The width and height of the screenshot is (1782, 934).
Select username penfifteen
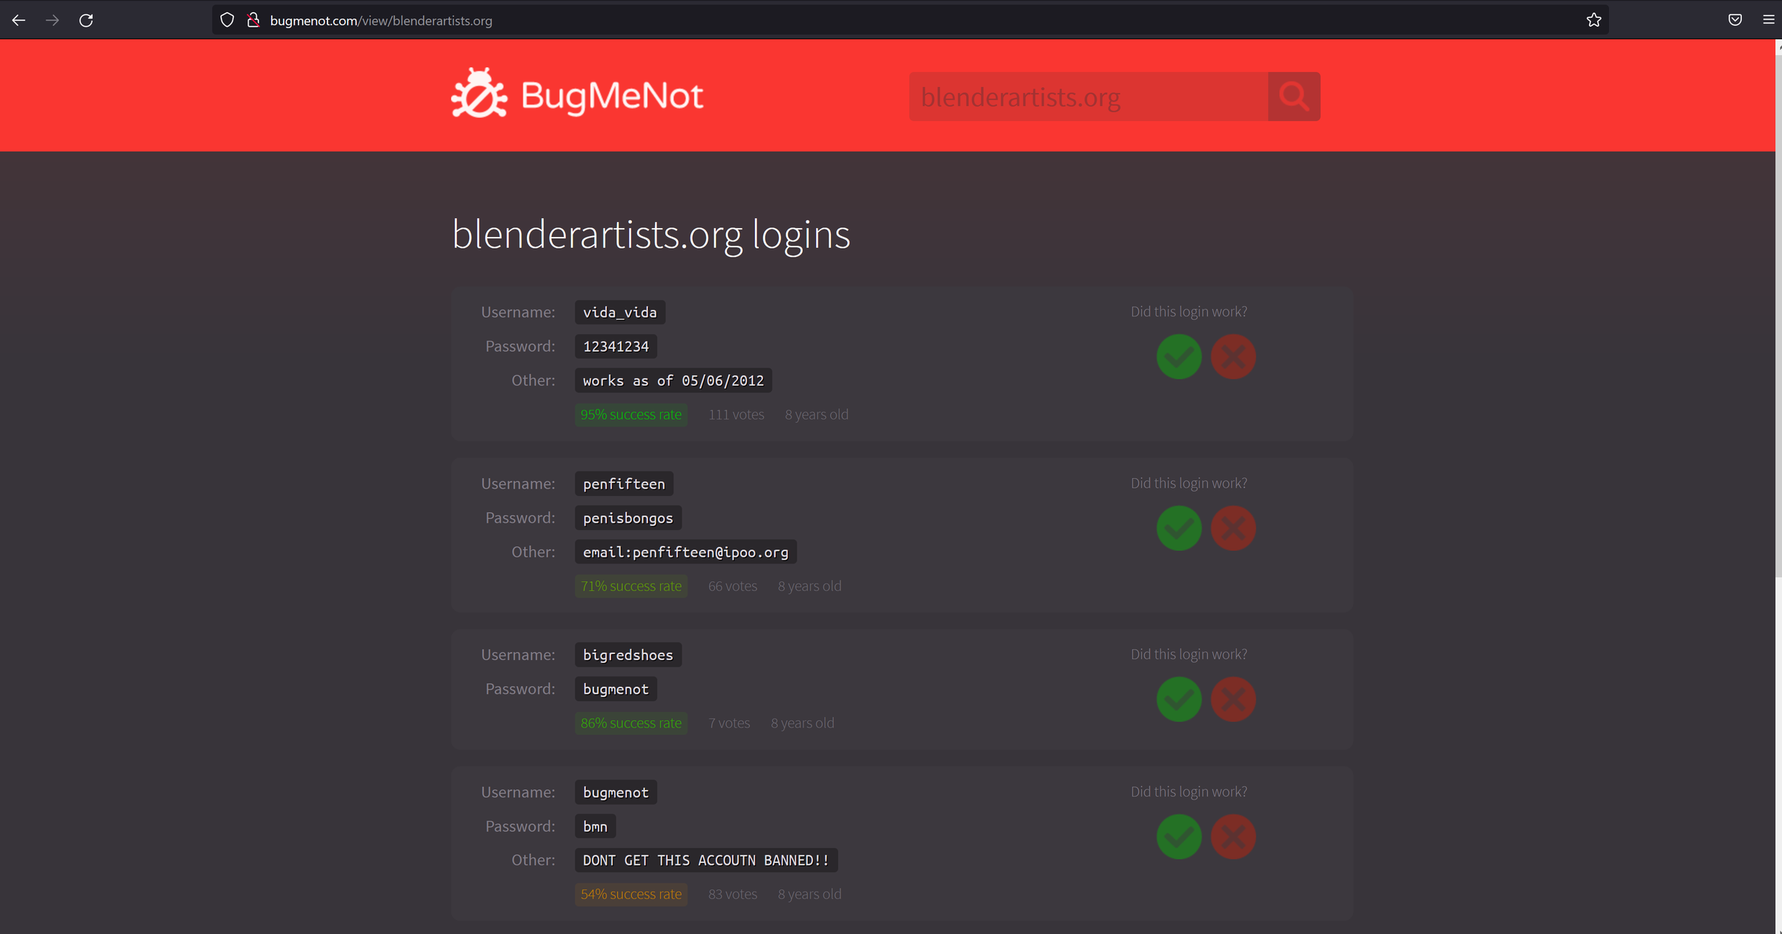point(624,484)
